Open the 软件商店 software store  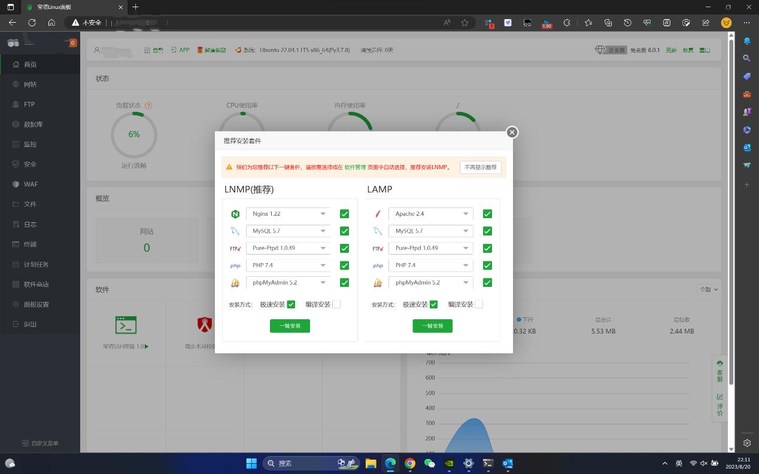pyautogui.click(x=34, y=284)
